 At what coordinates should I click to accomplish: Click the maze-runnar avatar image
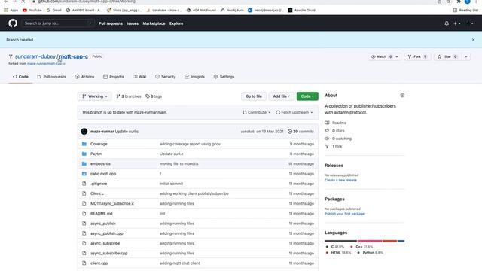pyautogui.click(x=84, y=132)
